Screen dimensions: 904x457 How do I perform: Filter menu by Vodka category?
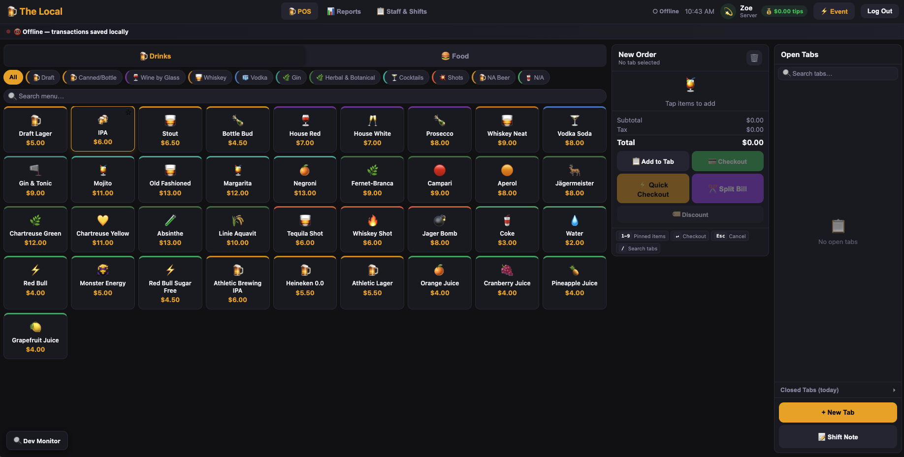coord(254,77)
